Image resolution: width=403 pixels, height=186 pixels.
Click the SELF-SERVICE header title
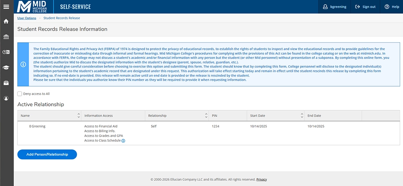(76, 7)
